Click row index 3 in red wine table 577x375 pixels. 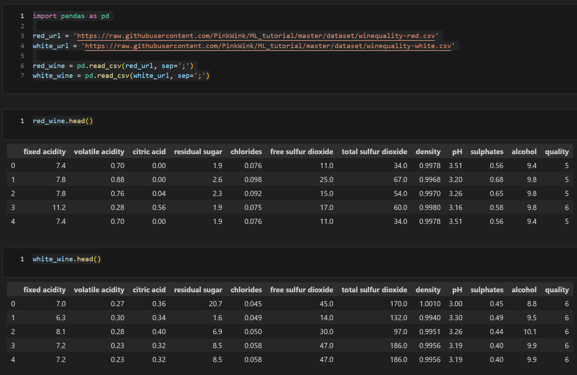(x=13, y=208)
